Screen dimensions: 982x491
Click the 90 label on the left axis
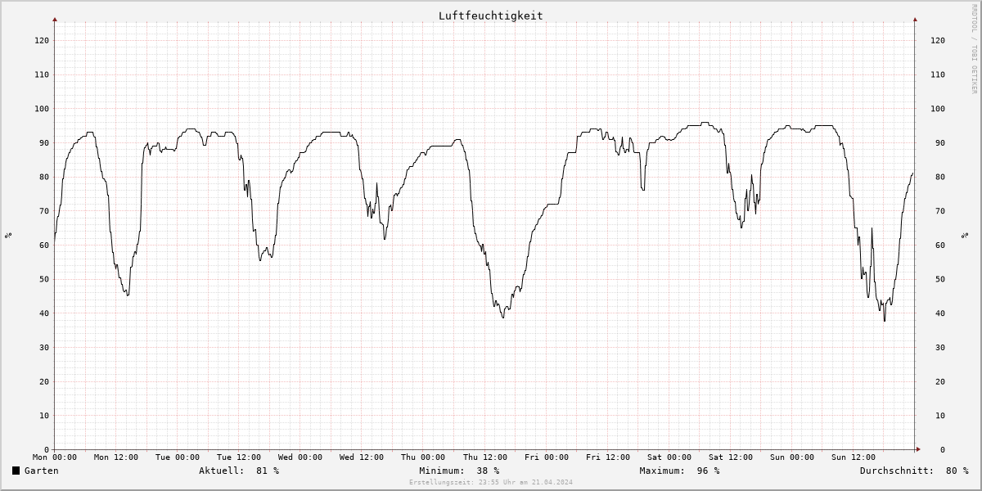(44, 142)
